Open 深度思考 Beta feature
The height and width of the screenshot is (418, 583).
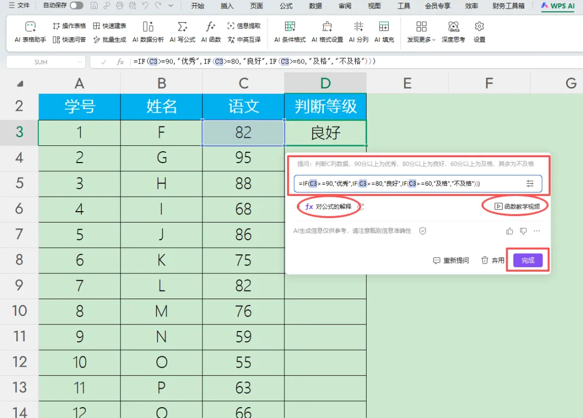(453, 32)
